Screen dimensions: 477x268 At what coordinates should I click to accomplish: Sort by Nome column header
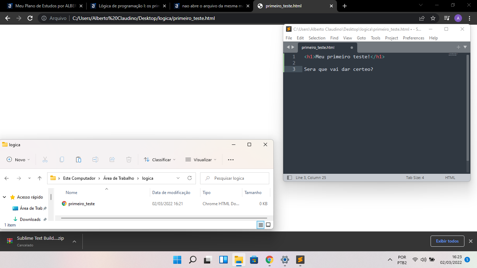[x=72, y=193]
